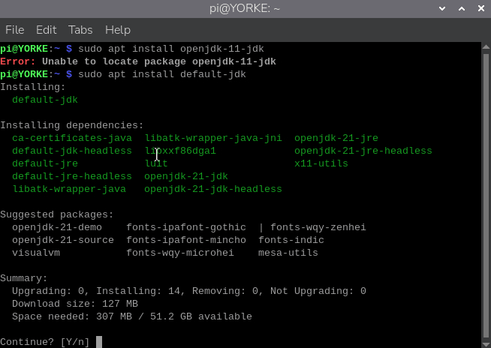Click openjdk-21-jdk package name
The width and height of the screenshot is (491, 348).
pyautogui.click(x=186, y=176)
